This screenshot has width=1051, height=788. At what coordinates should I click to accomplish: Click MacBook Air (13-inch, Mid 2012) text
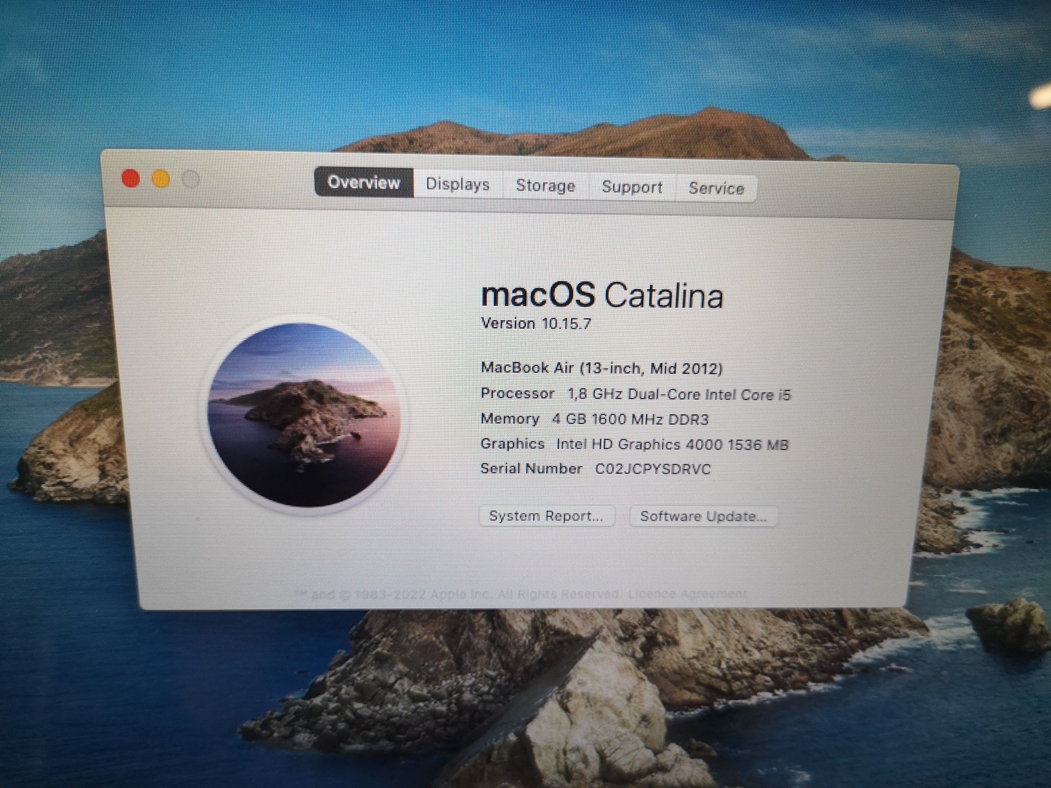[601, 368]
